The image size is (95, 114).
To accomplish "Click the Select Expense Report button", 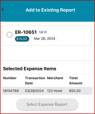I will (x=47, y=104).
